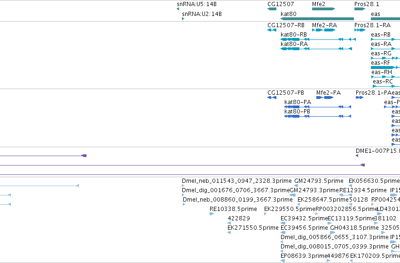Click the kat80-RB transcript glyph
This screenshot has width=400, height=263.
tap(318, 39)
